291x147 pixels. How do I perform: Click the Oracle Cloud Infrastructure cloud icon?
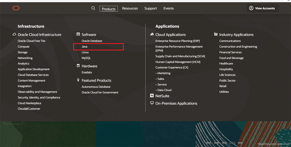pos(14,34)
